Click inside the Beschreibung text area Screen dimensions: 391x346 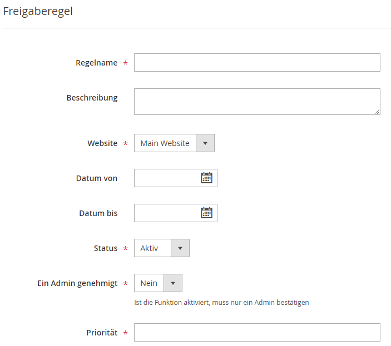point(257,102)
